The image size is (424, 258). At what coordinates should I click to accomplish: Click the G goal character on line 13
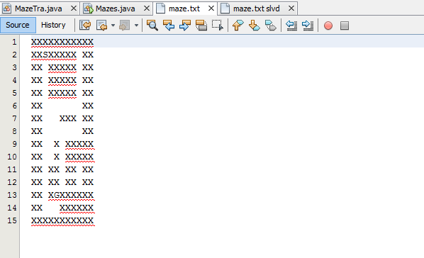pyautogui.click(x=57, y=195)
